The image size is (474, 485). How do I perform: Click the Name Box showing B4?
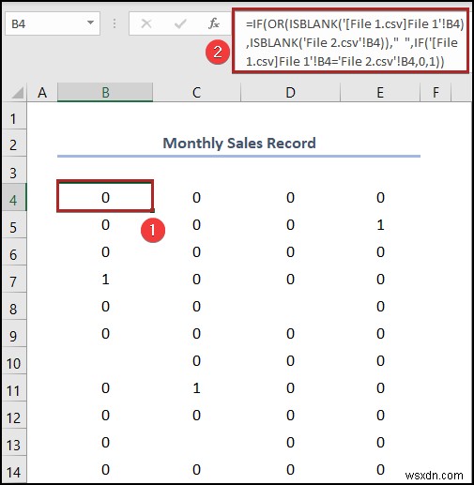tap(53, 23)
